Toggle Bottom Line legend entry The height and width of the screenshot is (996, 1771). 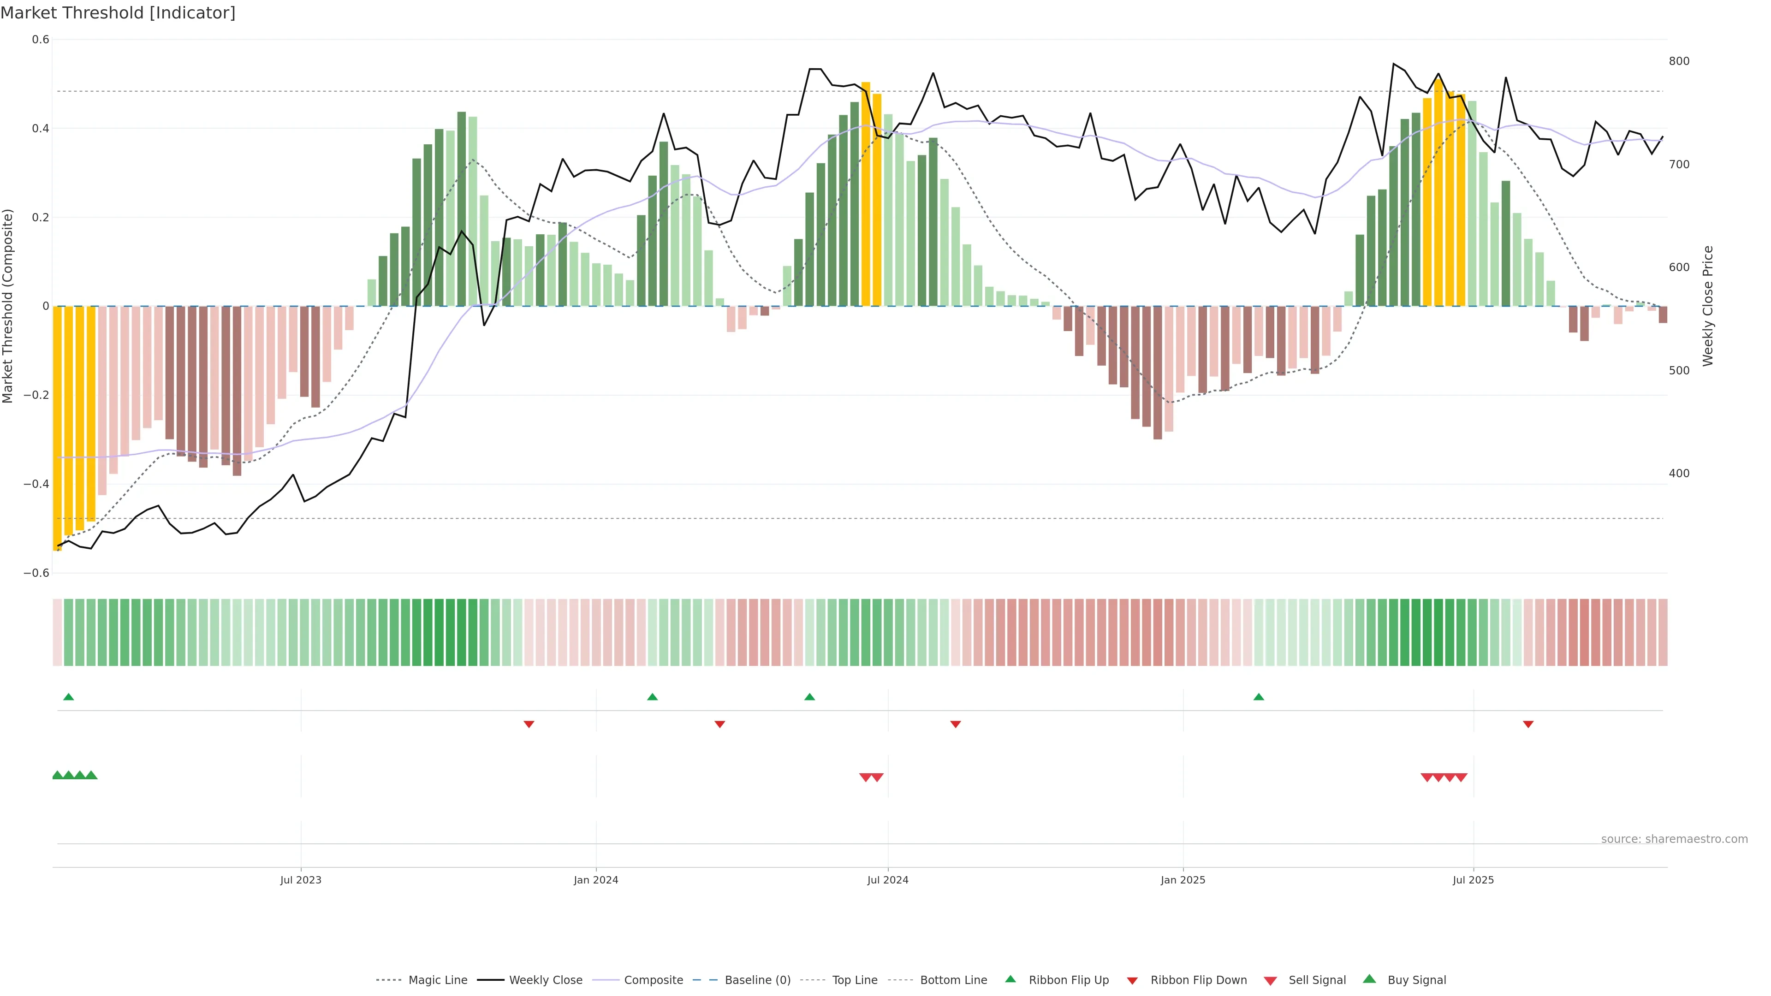click(953, 980)
